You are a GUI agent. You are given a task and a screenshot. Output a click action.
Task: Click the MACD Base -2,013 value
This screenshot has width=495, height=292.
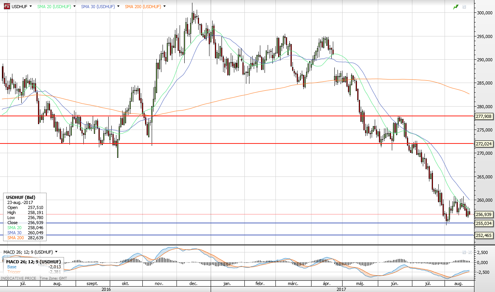55,267
